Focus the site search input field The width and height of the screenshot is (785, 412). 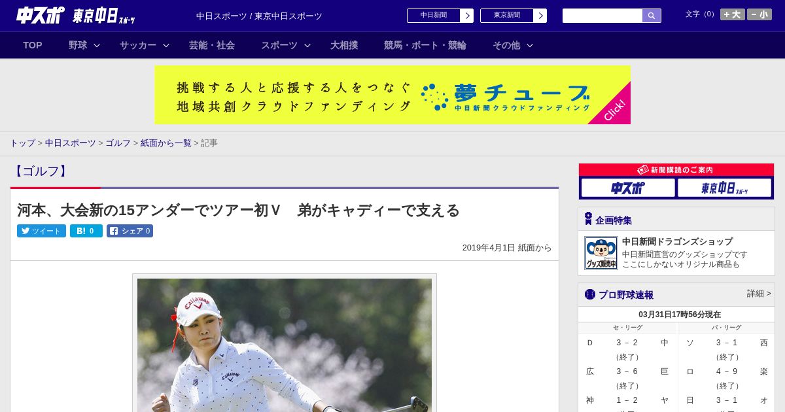coord(602,16)
